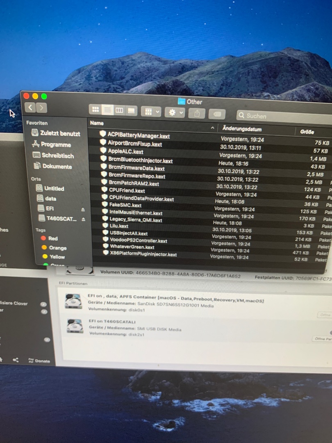This screenshot has width=332, height=443.
Task: Click the SanDisk drive icon in background window
Action: [x=74, y=301]
